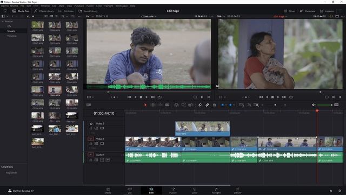This screenshot has width=346, height=195.
Task: Switch to the Fairlight page tab
Action: pos(216,191)
